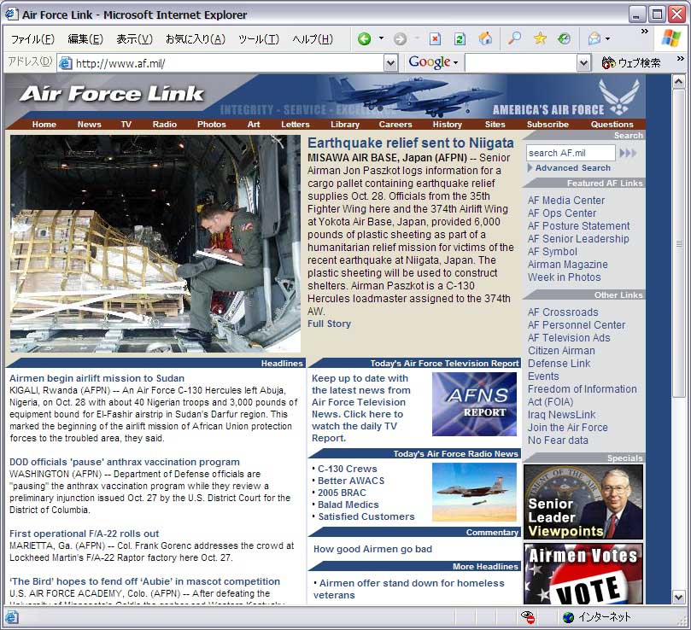Viewport: 691px width, 630px height.
Task: Open the Photos navigation tab
Action: 212,125
